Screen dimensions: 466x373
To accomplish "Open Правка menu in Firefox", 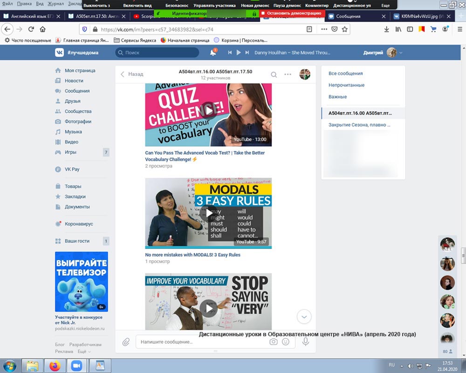I will [x=24, y=4].
